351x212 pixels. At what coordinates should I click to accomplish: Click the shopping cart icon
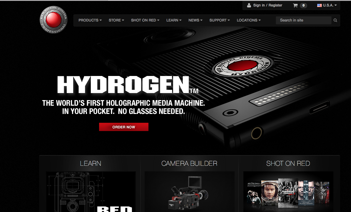tap(295, 5)
